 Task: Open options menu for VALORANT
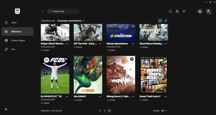(100, 97)
